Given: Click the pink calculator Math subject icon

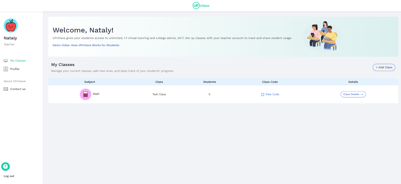Looking at the screenshot, I should [85, 94].
